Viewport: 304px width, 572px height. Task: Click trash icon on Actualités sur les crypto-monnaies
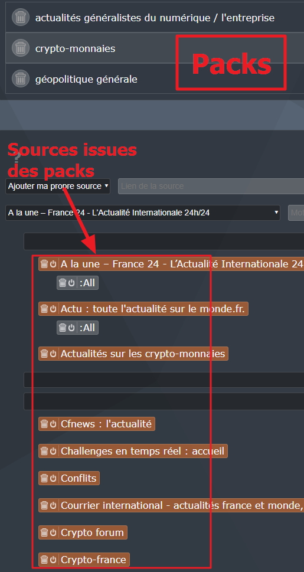click(x=44, y=354)
